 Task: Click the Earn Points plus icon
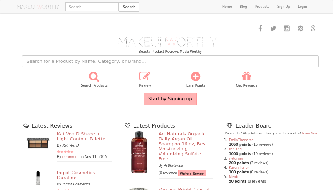pyautogui.click(x=196, y=77)
